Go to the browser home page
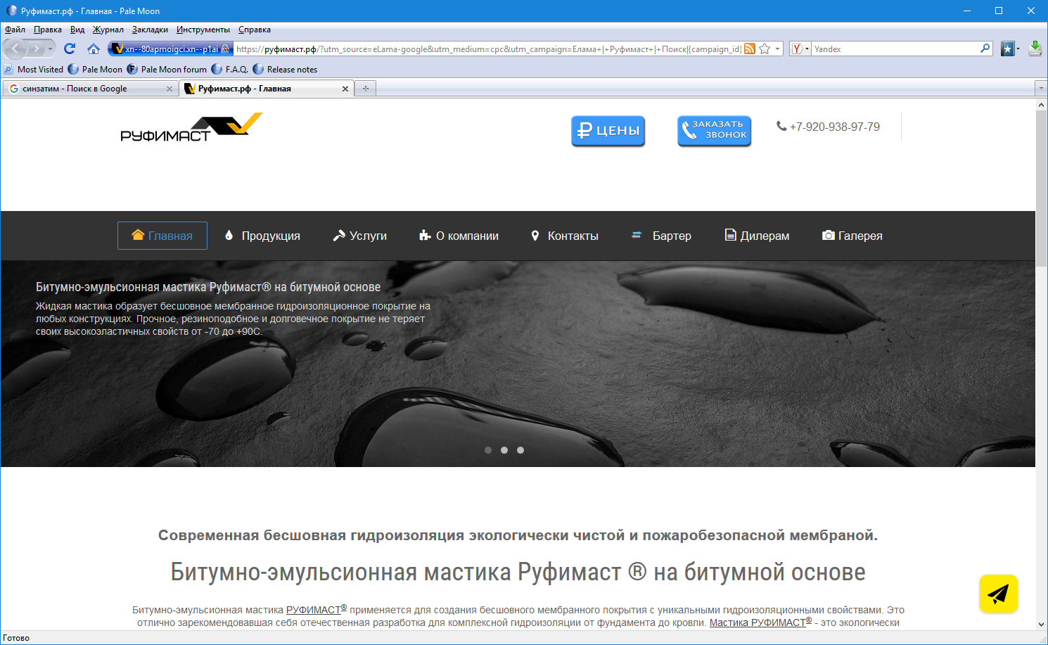 coord(94,49)
